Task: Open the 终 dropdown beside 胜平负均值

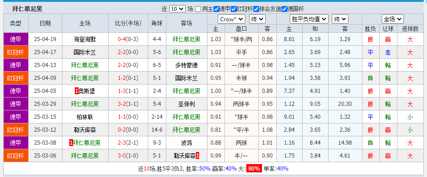Action: [x=340, y=19]
